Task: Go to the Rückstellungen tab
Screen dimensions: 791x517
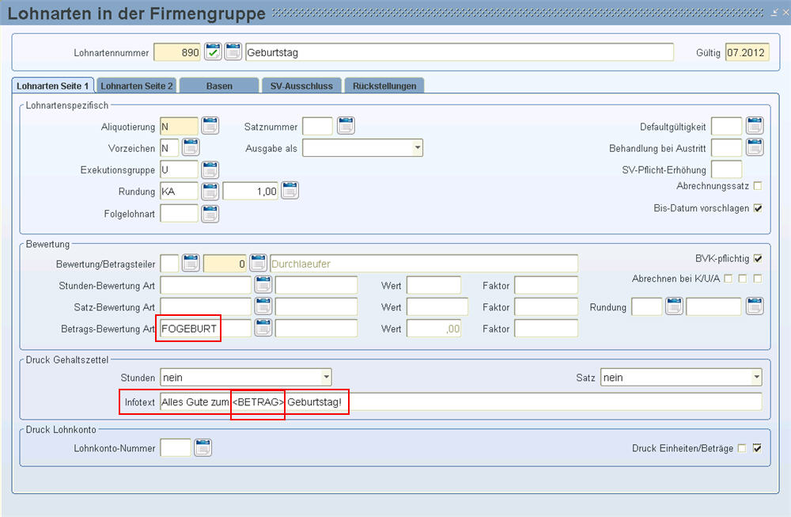Action: pyautogui.click(x=384, y=86)
